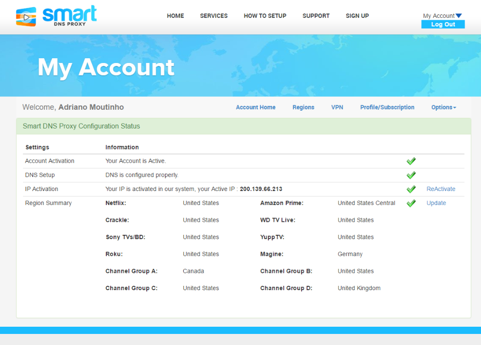Click the user name Adriano Moutinho
The width and height of the screenshot is (481, 345).
(x=91, y=107)
